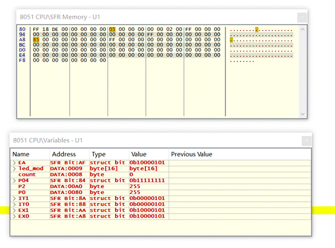The height and width of the screenshot is (248, 335).
Task: Click the 02 byte in row 80
Action: tap(170, 29)
